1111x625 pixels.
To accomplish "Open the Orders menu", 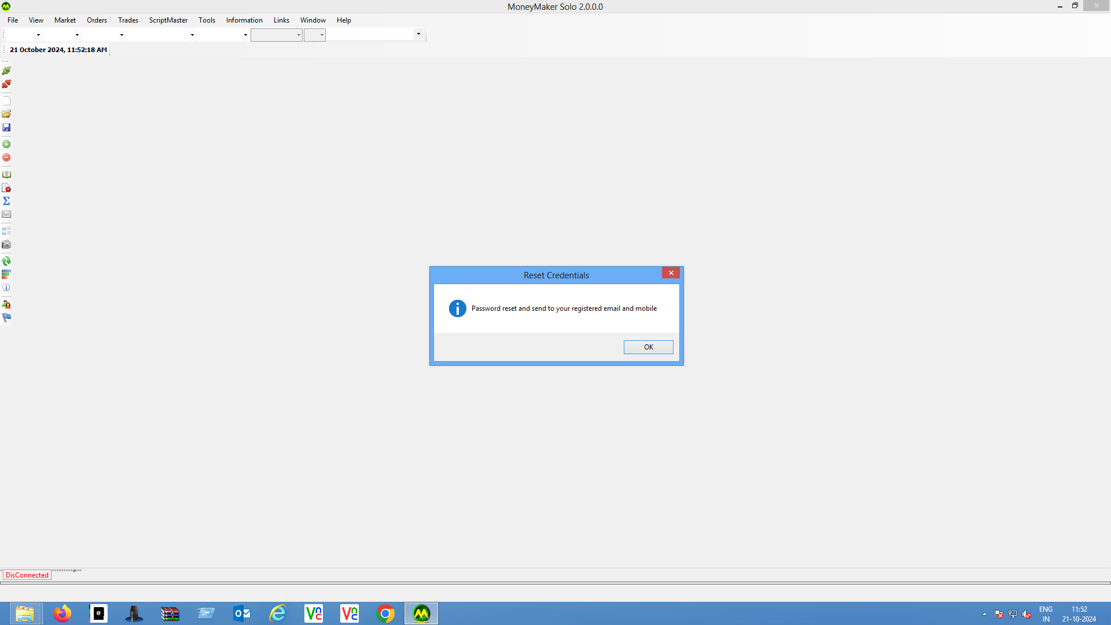I will click(97, 20).
